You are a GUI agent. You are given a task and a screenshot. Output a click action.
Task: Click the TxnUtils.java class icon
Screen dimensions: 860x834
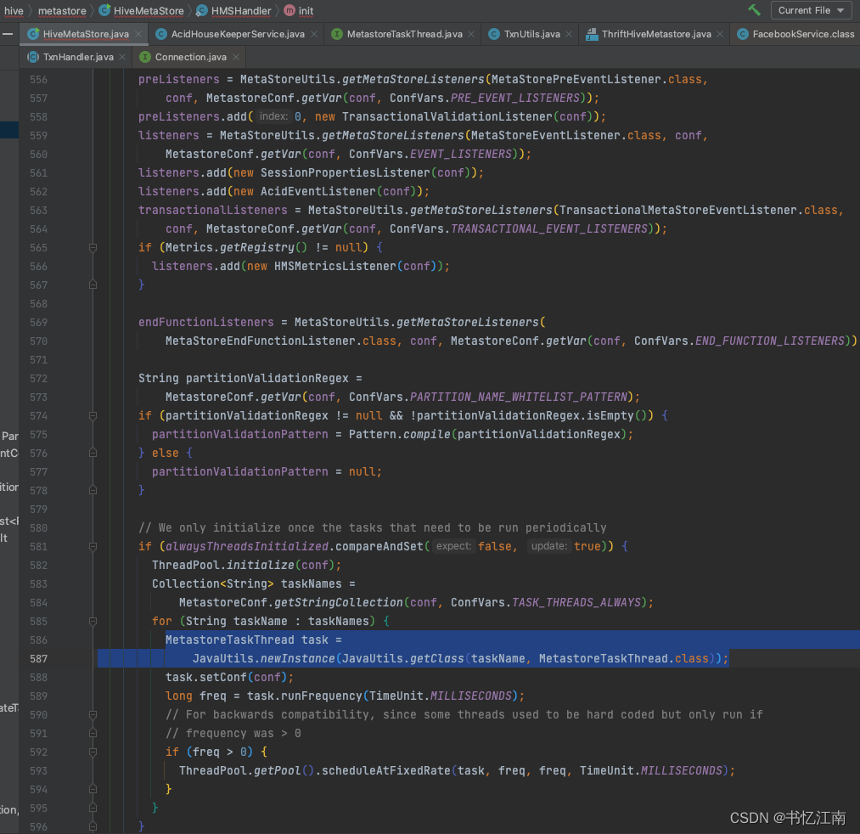coord(493,34)
